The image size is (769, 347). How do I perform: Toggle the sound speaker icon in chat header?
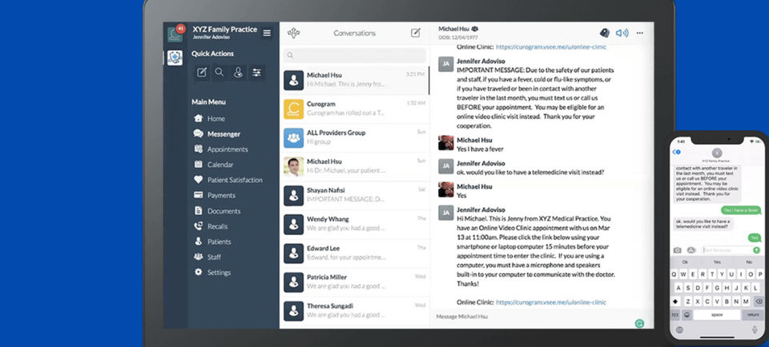[622, 33]
